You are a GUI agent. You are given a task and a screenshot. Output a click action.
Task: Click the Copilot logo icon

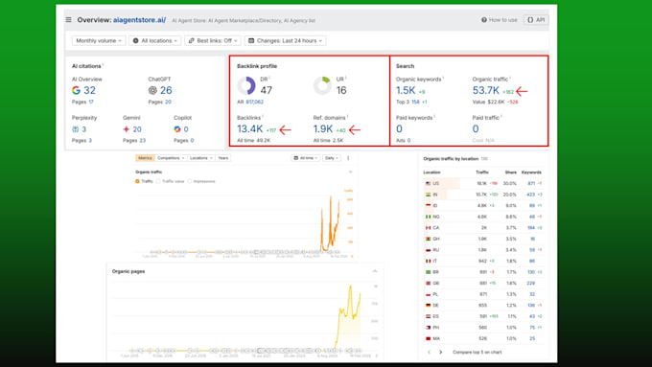coord(177,129)
